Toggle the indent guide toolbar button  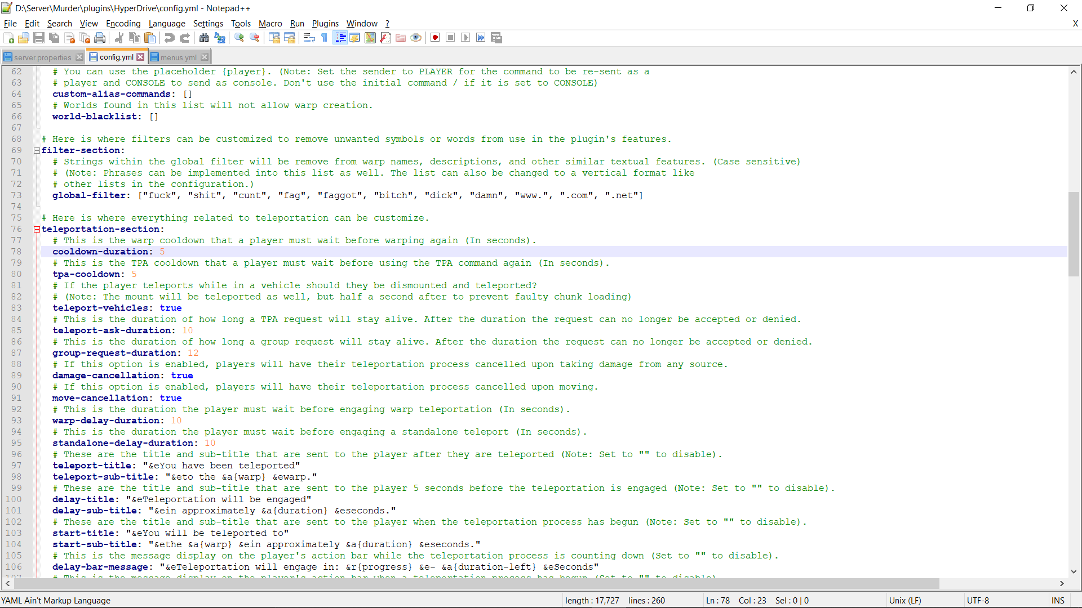(x=340, y=38)
